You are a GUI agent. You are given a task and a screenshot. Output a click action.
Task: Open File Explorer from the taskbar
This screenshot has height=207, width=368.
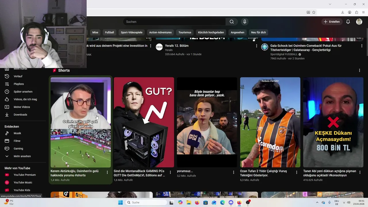189,202
